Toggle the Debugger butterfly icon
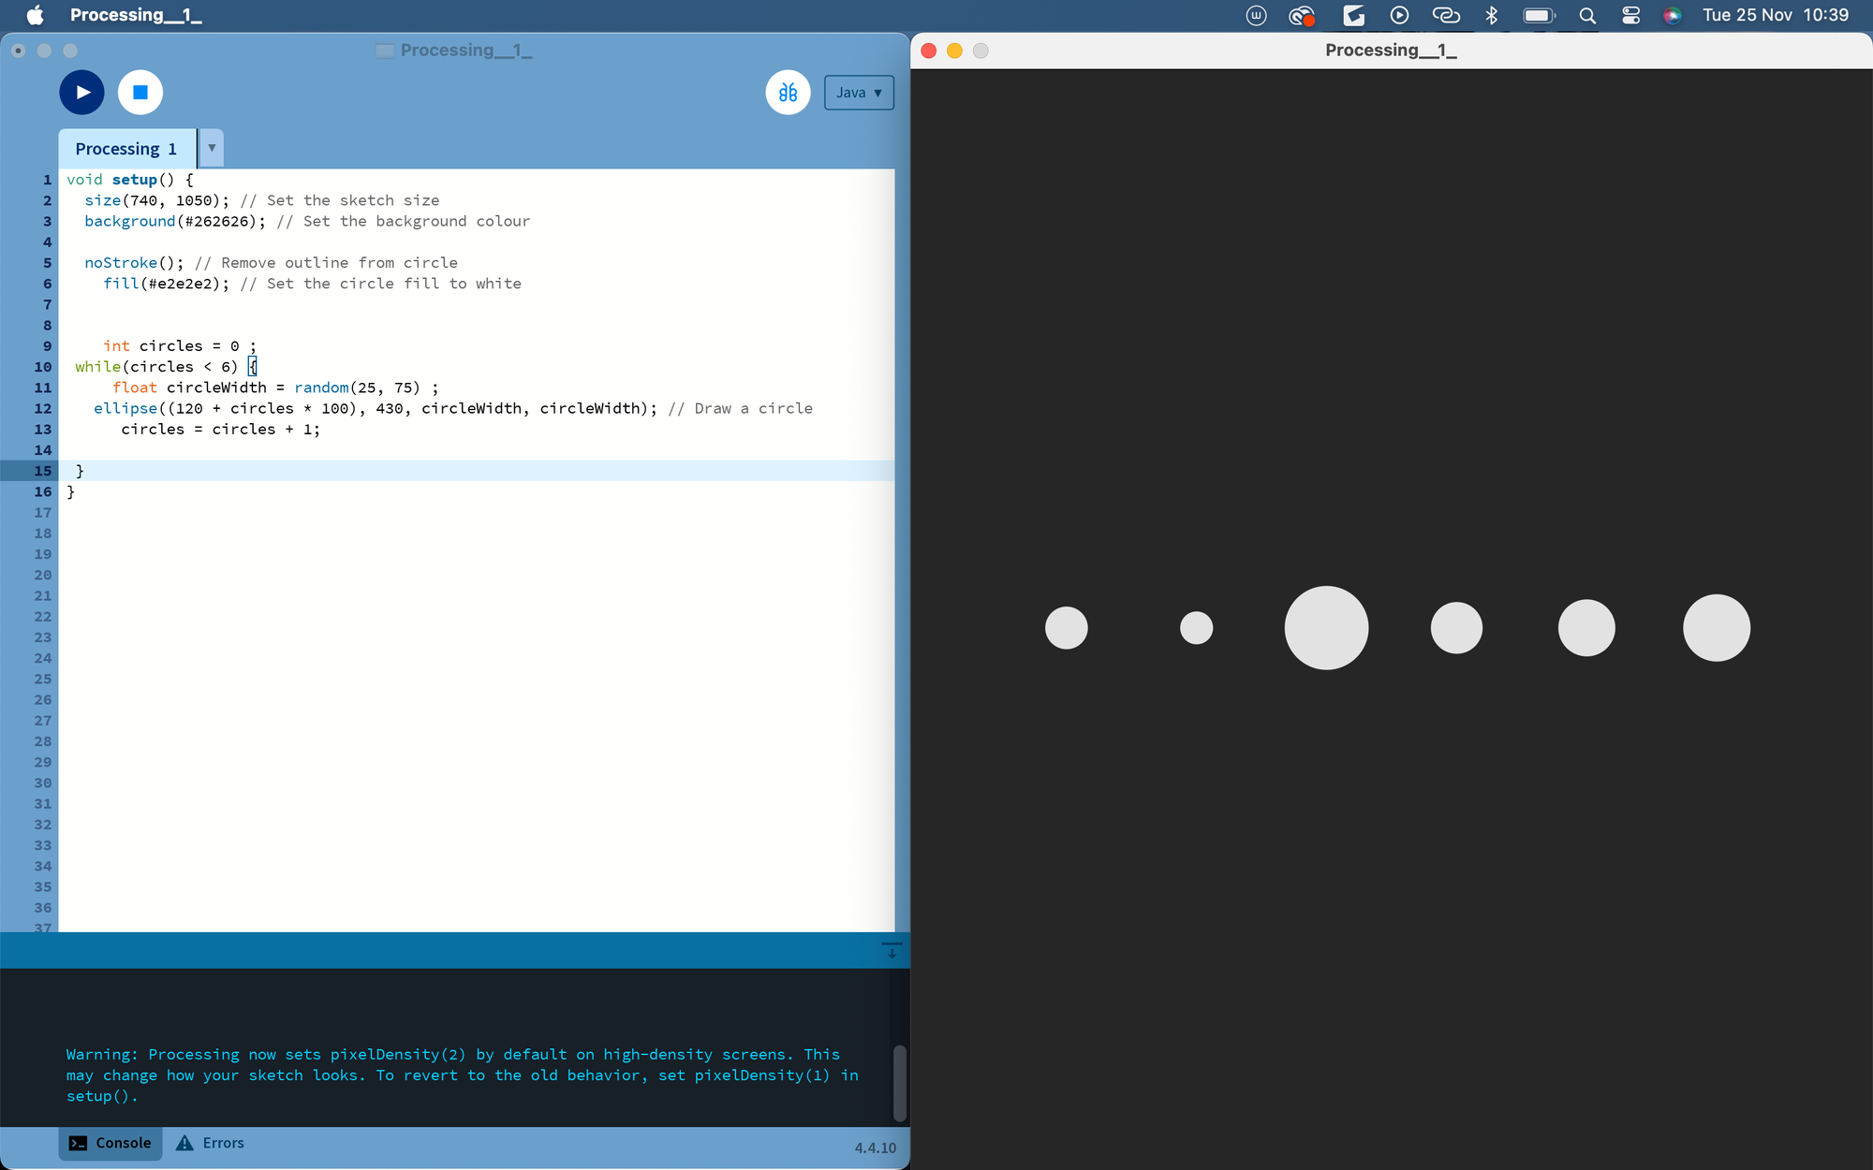 (x=788, y=93)
